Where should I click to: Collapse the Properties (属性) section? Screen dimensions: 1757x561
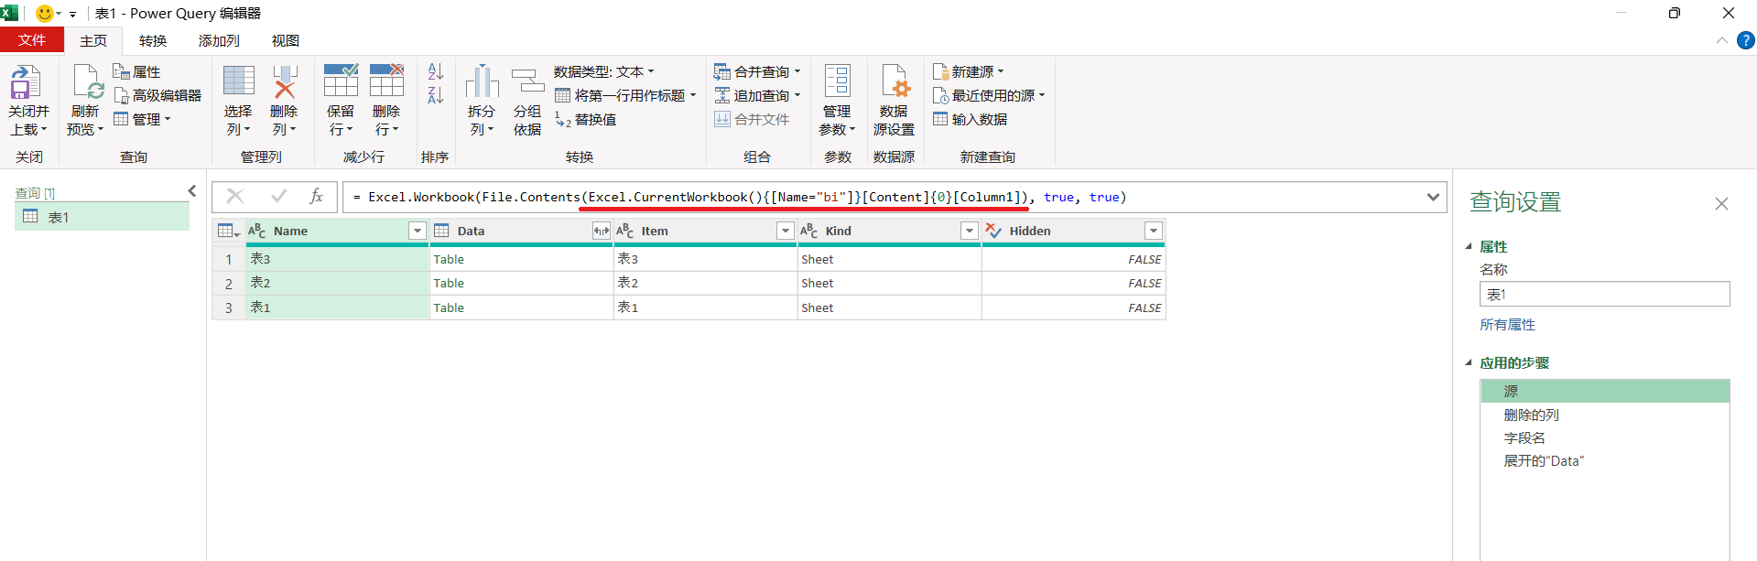pos(1469,246)
